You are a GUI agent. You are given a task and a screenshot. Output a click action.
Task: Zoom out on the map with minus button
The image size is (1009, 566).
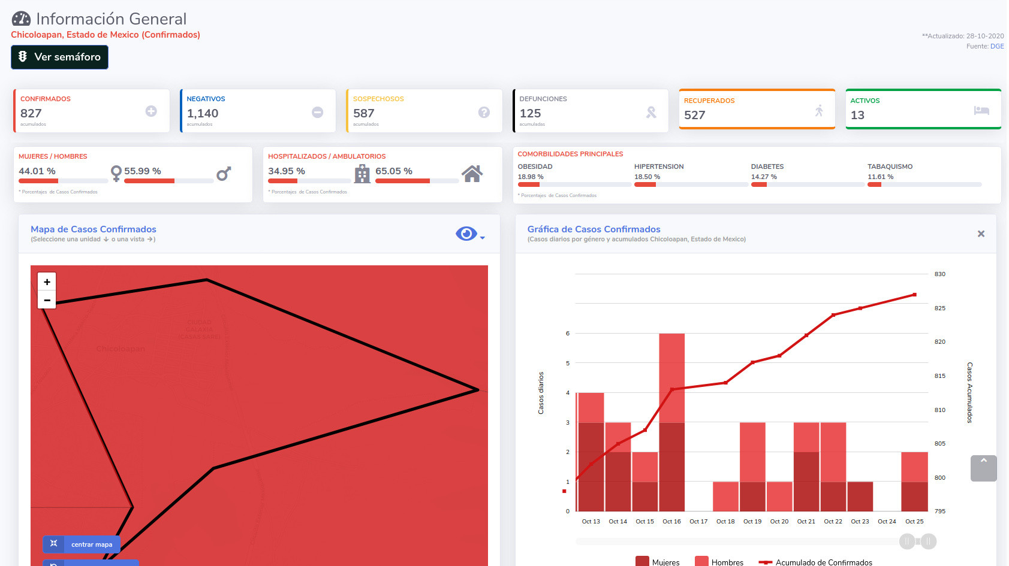pos(47,299)
